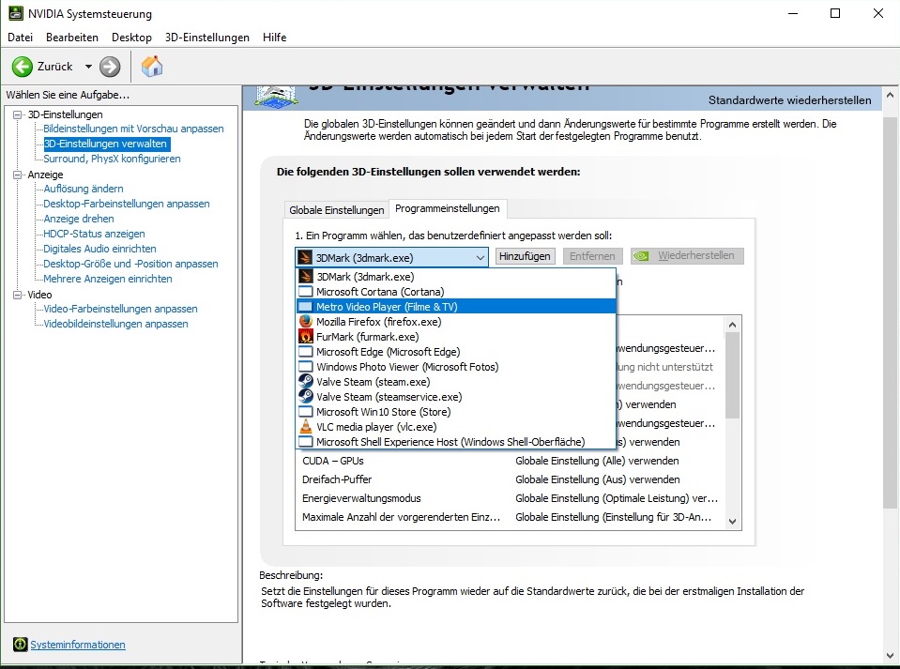Open HDCP-Status anzeigen page
This screenshot has width=900, height=669.
coord(94,234)
